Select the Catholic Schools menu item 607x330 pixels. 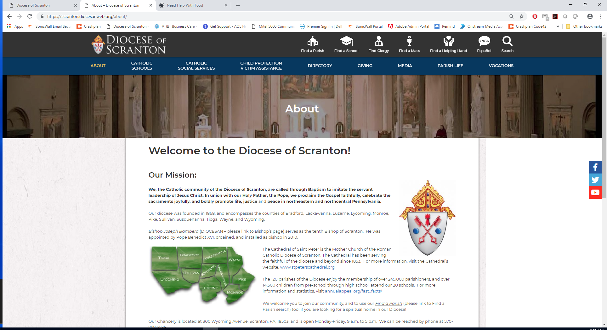(x=142, y=65)
